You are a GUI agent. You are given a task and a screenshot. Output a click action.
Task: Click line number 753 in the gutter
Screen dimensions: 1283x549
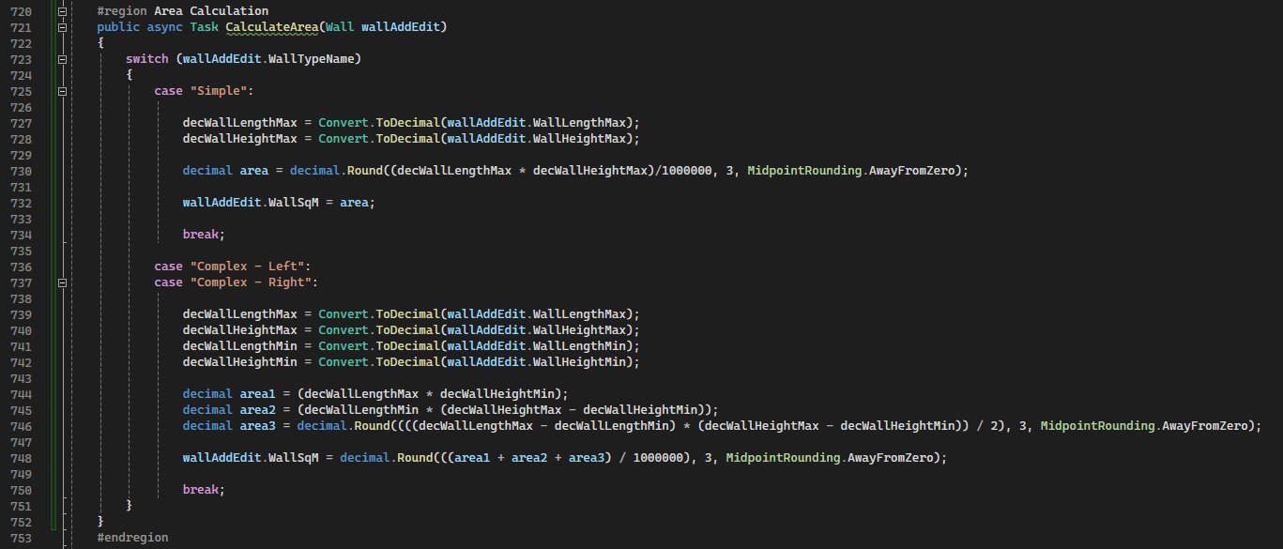20,538
